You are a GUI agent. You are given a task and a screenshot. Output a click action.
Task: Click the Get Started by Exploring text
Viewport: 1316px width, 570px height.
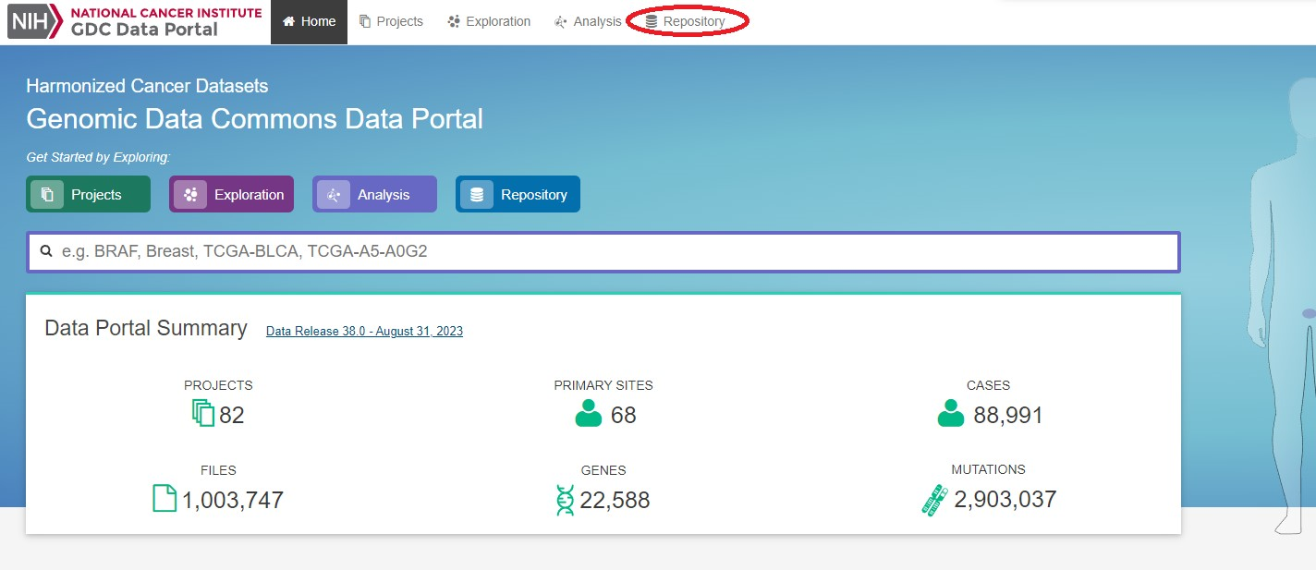(98, 158)
